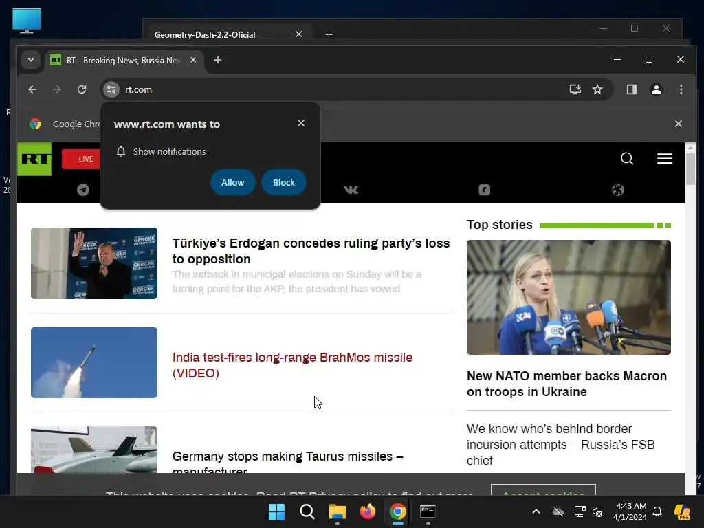Close the RT Breaking News tab
Screen dimensions: 704x528
click(x=193, y=60)
